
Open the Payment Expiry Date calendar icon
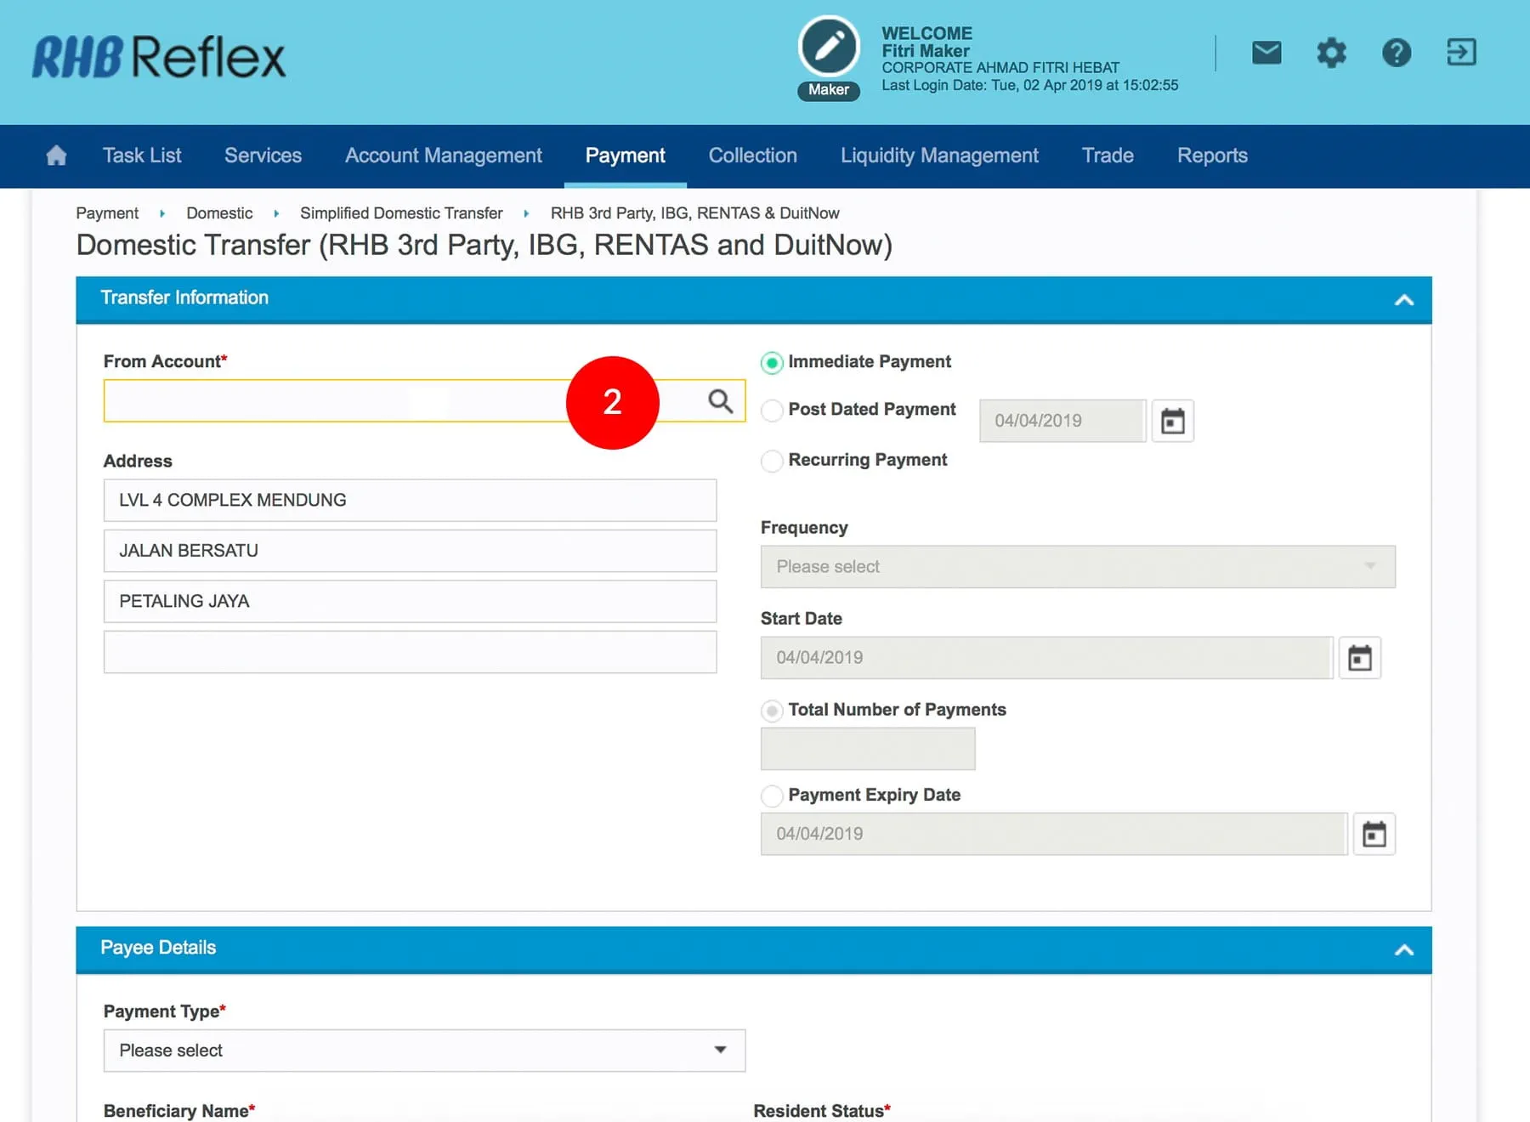[1374, 834]
